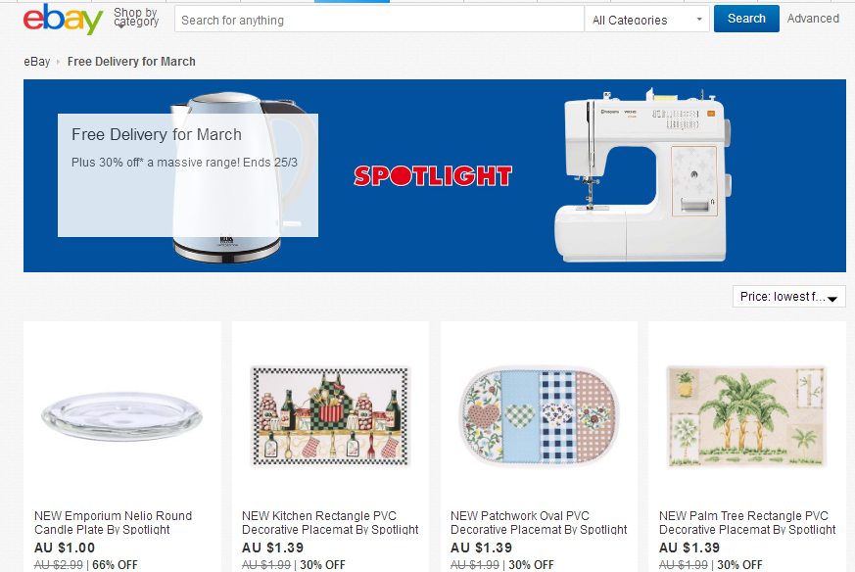Open the Patchwork Oval placemat thumbnail
855x572 pixels.
click(539, 416)
